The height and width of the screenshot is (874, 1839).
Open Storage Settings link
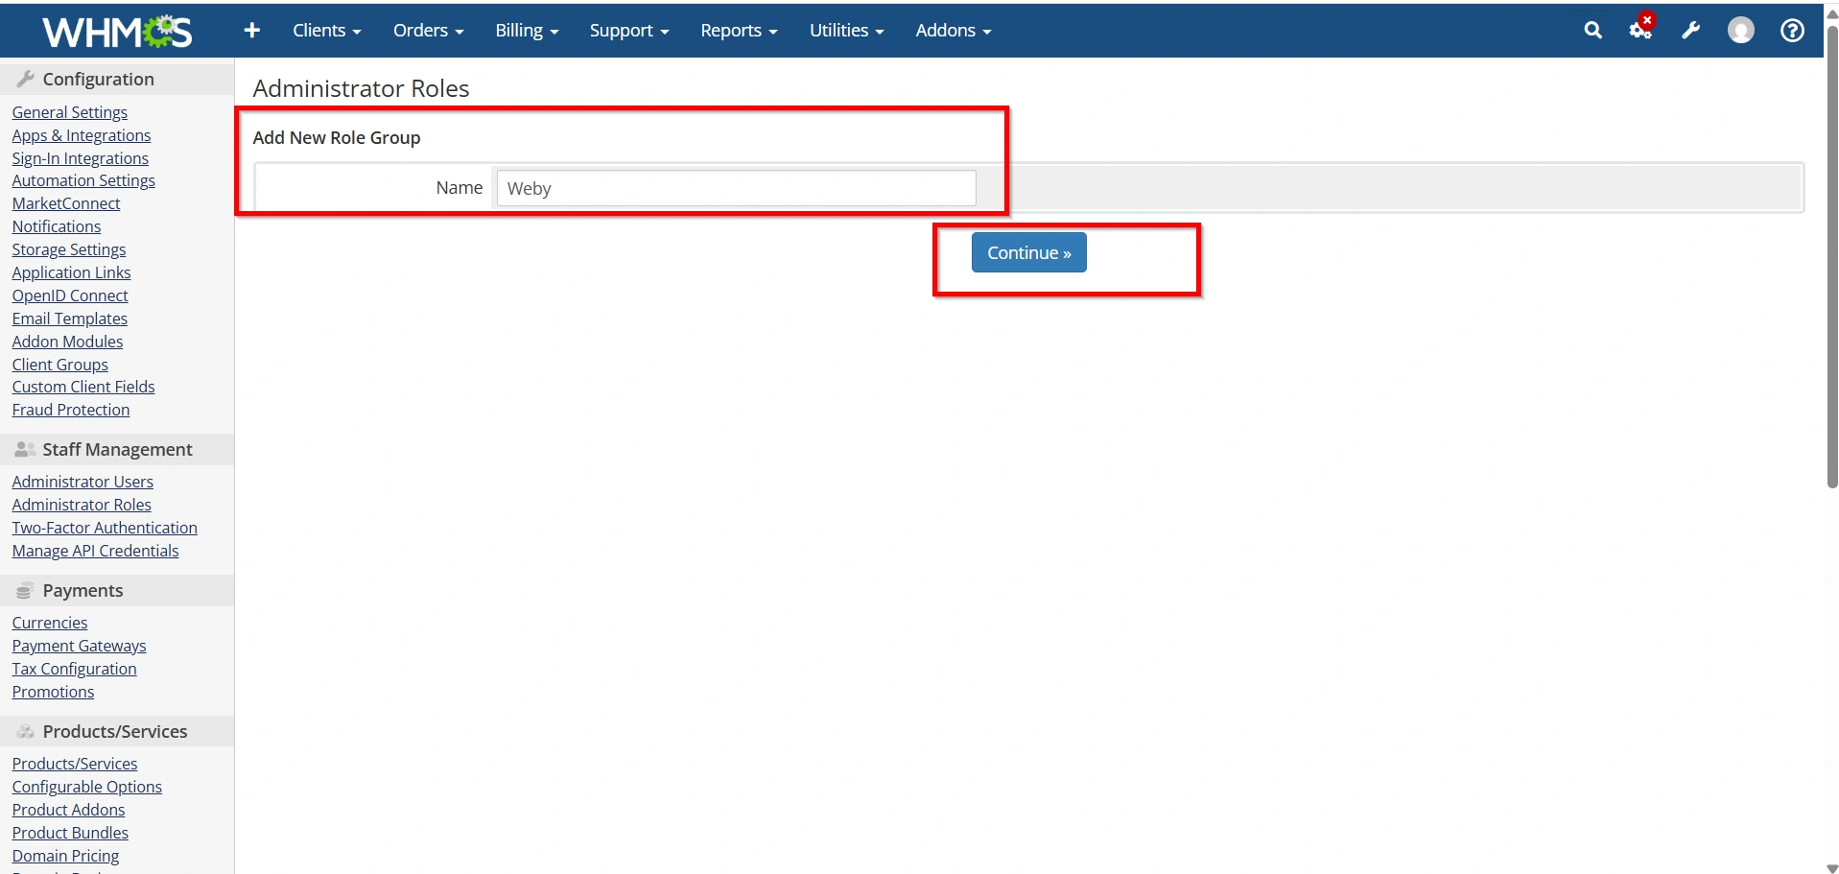69,249
